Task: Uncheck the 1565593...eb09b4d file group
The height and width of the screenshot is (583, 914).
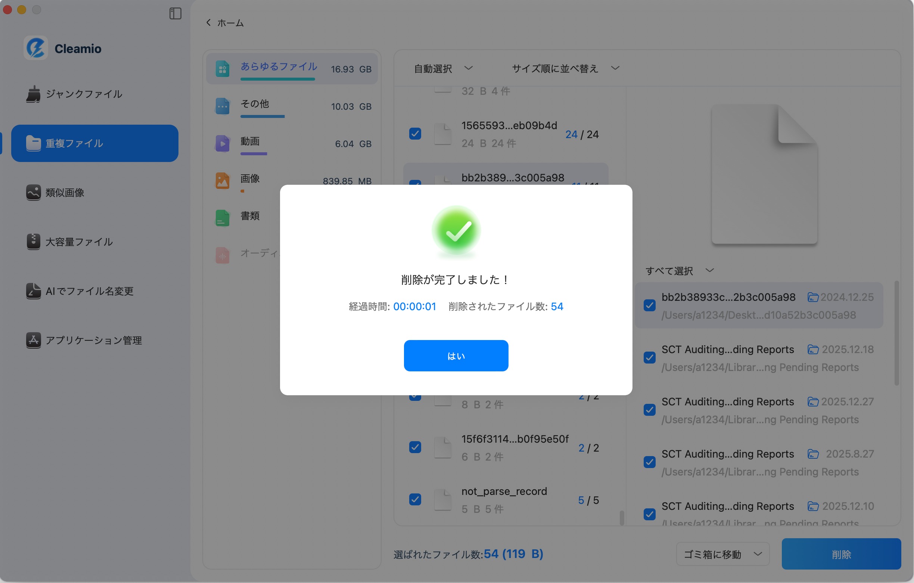Action: pyautogui.click(x=415, y=134)
